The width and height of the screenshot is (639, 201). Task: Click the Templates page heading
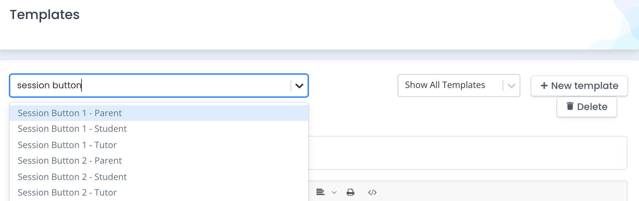pyautogui.click(x=45, y=15)
